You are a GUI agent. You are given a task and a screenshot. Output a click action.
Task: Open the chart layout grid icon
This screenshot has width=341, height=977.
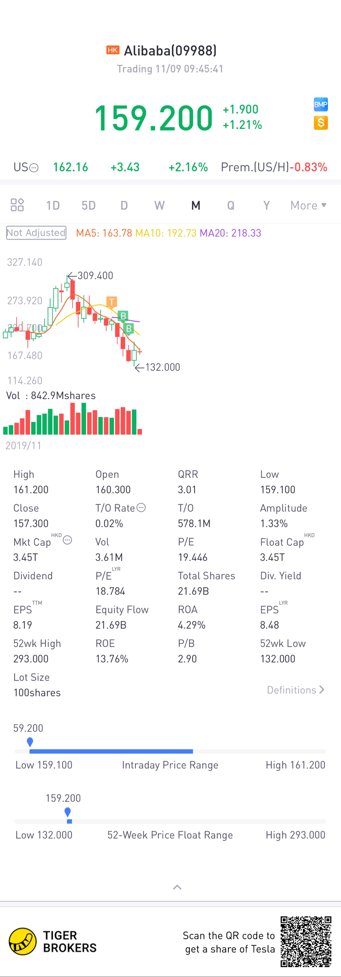click(x=17, y=205)
